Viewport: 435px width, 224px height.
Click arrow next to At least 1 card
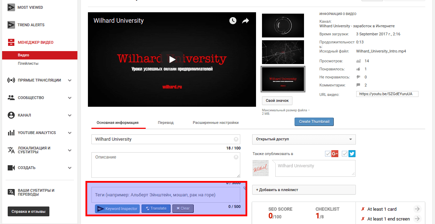point(417,209)
